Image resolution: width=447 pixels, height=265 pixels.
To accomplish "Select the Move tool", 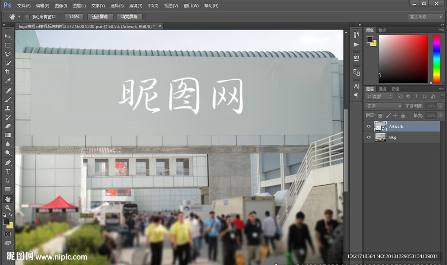I will coord(7,36).
